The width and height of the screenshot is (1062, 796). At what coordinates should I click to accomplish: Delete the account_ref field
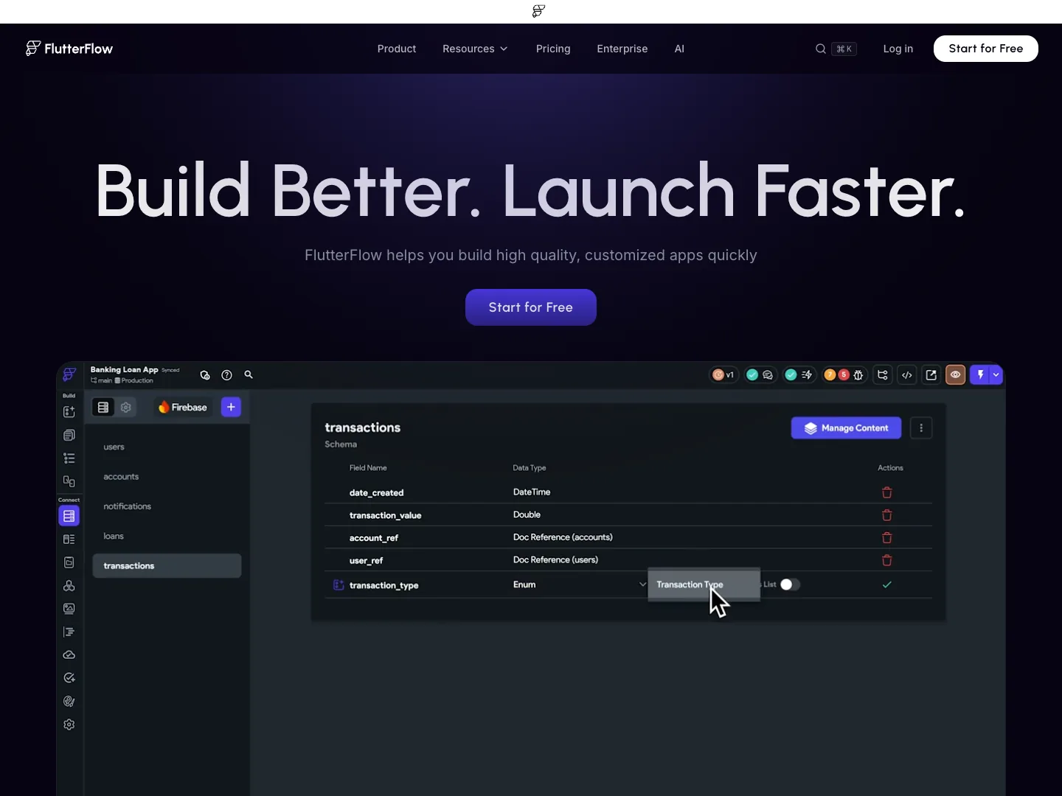tap(887, 538)
